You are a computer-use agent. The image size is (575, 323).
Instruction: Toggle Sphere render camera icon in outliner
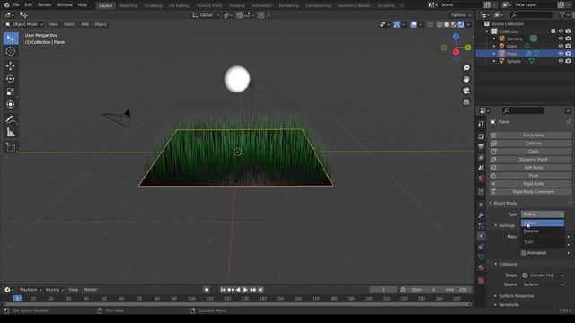pos(568,61)
